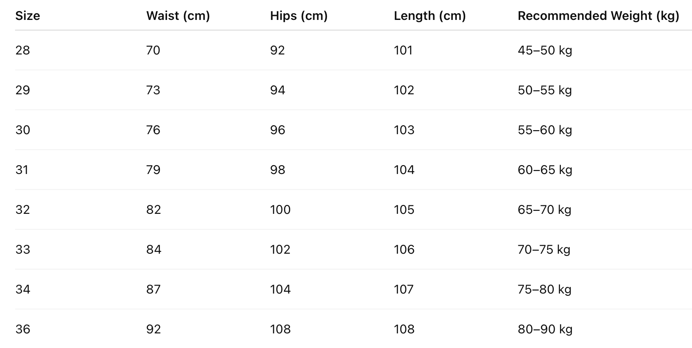
Task: Click the Recommended Weight (kg) header
Action: point(598,16)
